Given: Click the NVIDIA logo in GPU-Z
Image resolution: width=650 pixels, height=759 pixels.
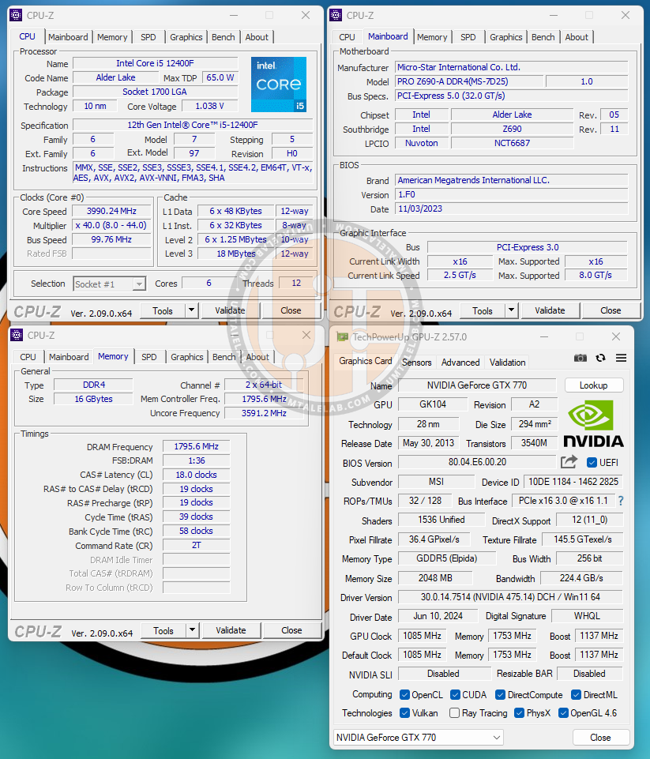Looking at the screenshot, I should point(593,423).
